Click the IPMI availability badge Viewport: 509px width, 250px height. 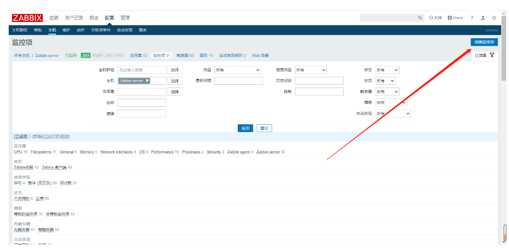119,55
